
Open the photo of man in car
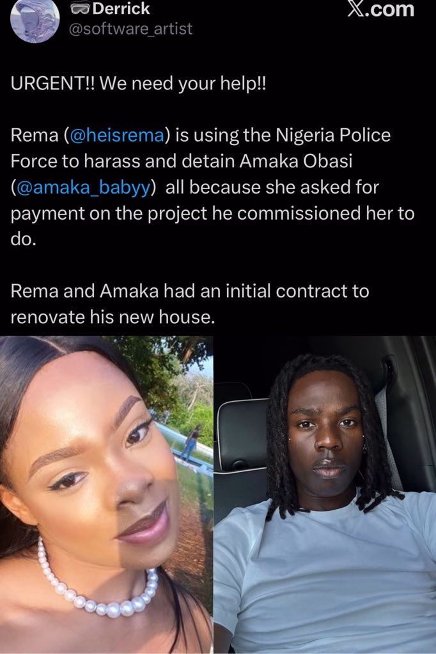325,495
